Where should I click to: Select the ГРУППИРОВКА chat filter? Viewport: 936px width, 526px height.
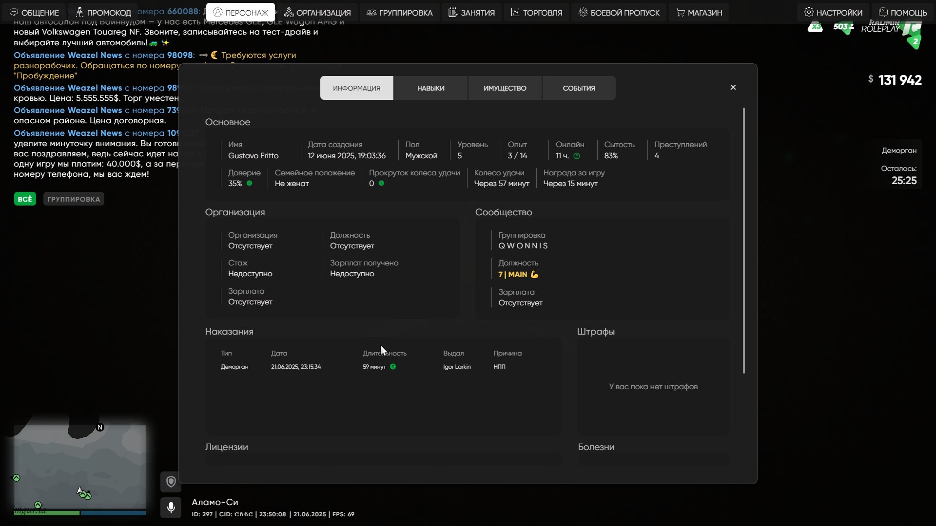click(74, 199)
